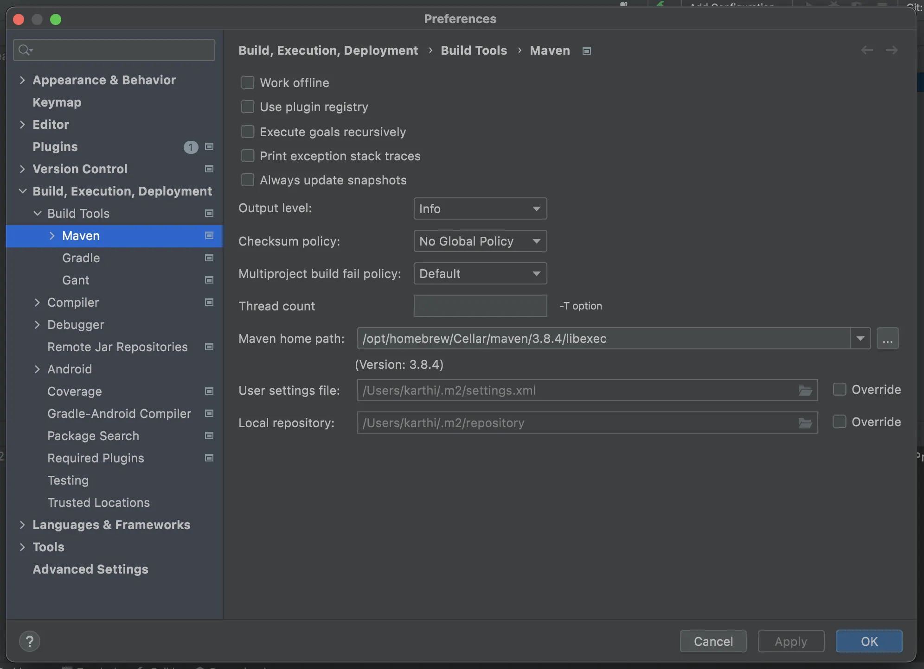Screen dimensions: 924x669
Task: Check Override for User settings file
Action: (x=840, y=390)
